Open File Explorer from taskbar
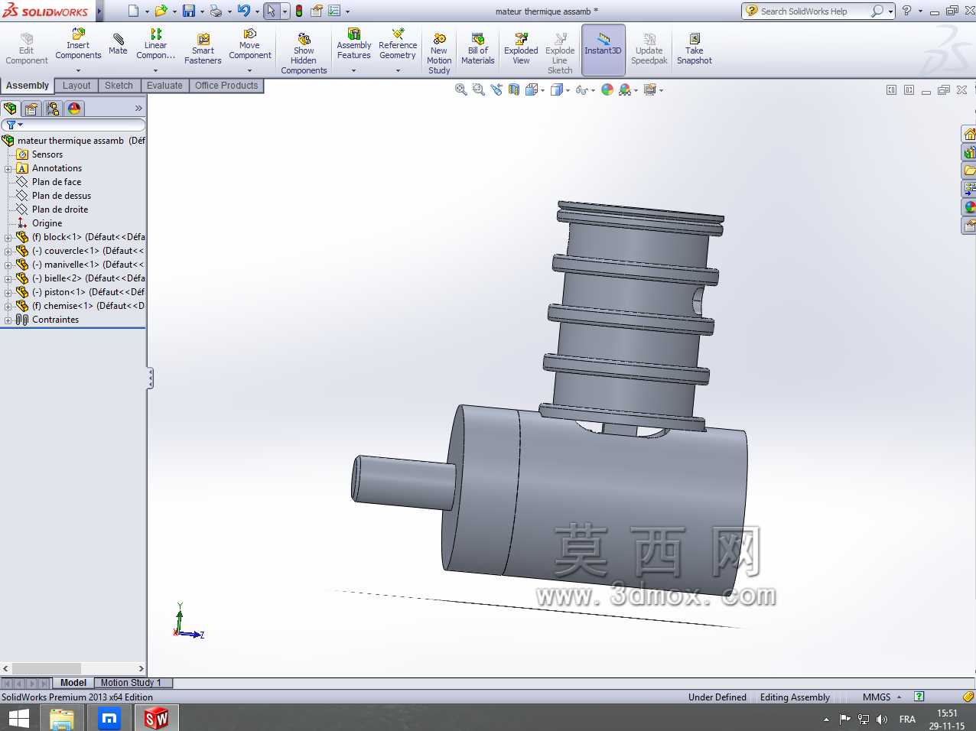 pos(61,718)
